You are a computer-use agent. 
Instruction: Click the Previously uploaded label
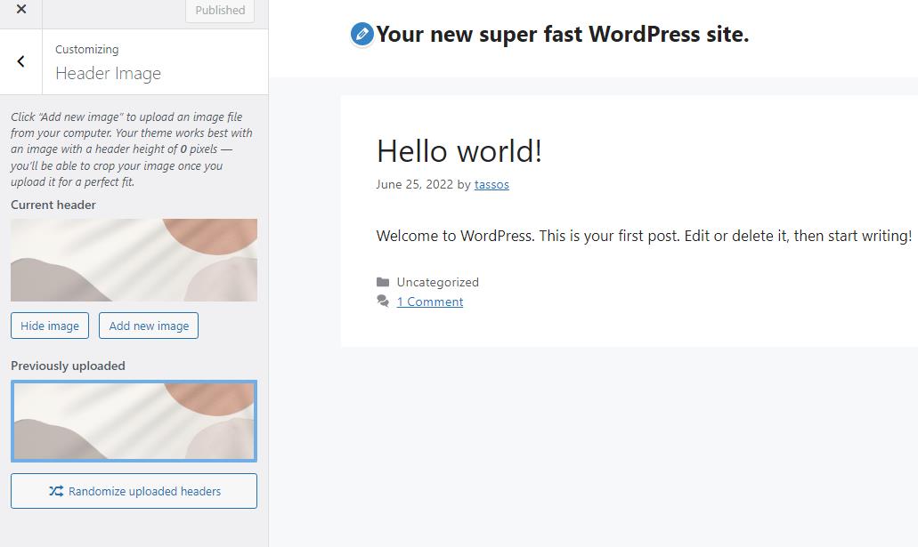[68, 366]
